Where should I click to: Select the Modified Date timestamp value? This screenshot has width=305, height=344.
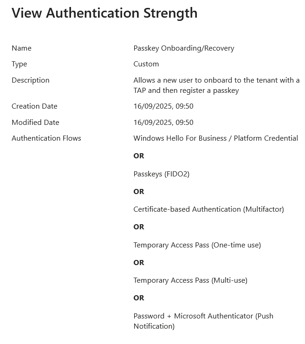tap(163, 123)
